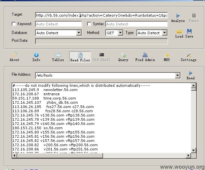Image resolution: width=205 pixels, height=170 pixels.
Task: Click the Load folder icon
Action: click(x=179, y=31)
